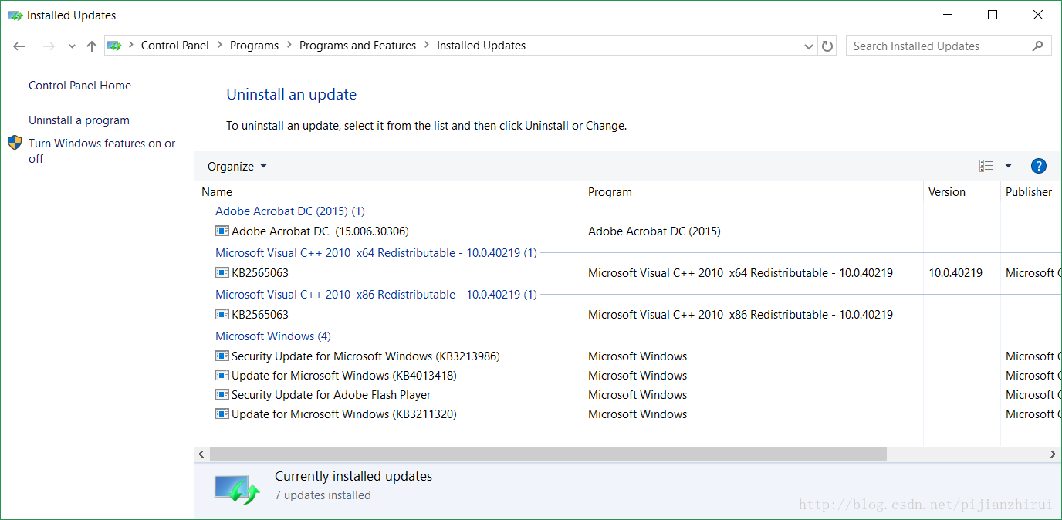Open recent locations dropdown arrow

[72, 46]
